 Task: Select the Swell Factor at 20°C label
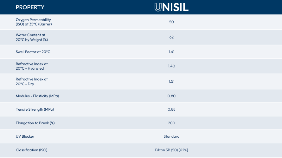click(x=33, y=52)
